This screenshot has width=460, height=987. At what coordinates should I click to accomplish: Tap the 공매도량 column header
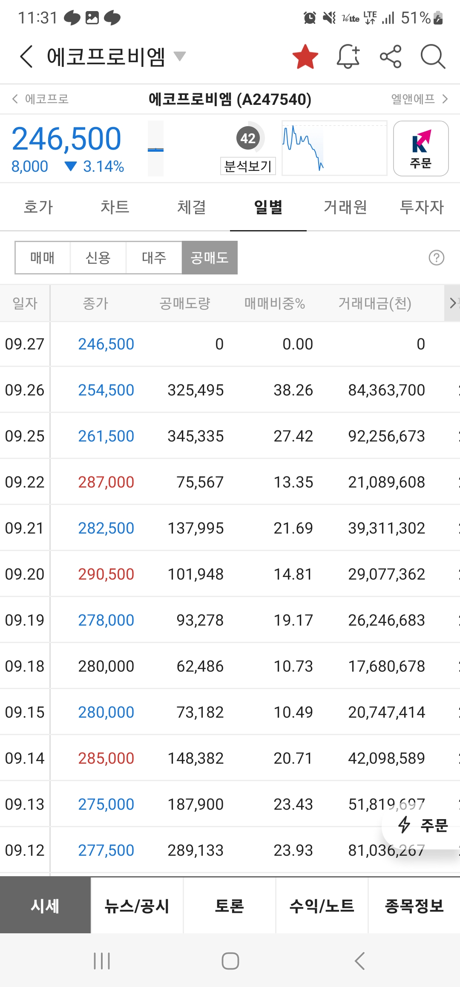coord(185,303)
